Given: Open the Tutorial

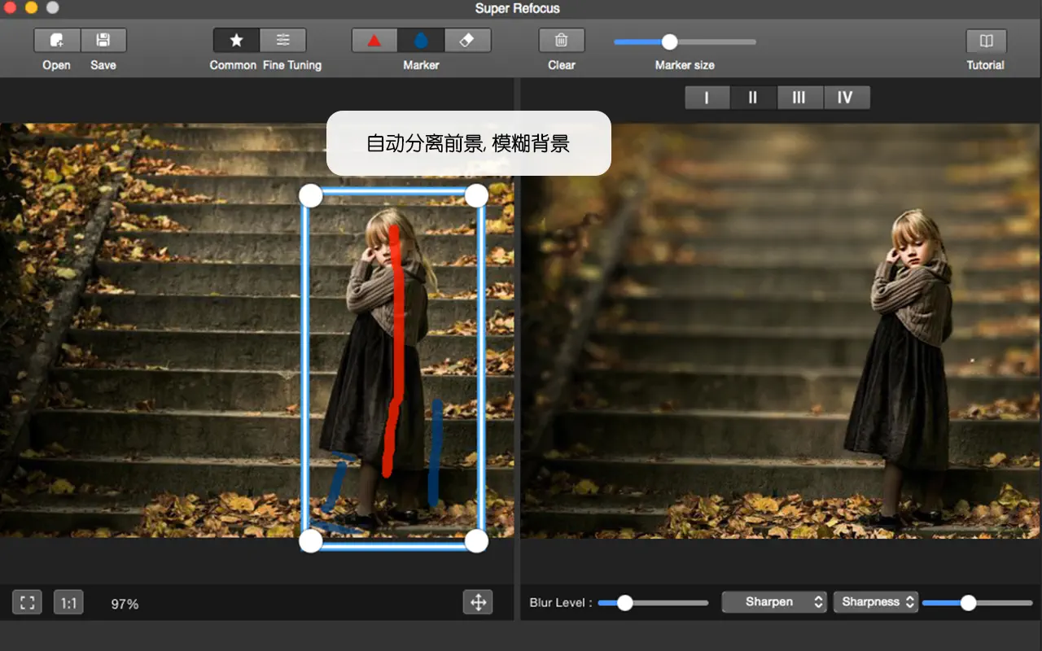Looking at the screenshot, I should pos(985,40).
